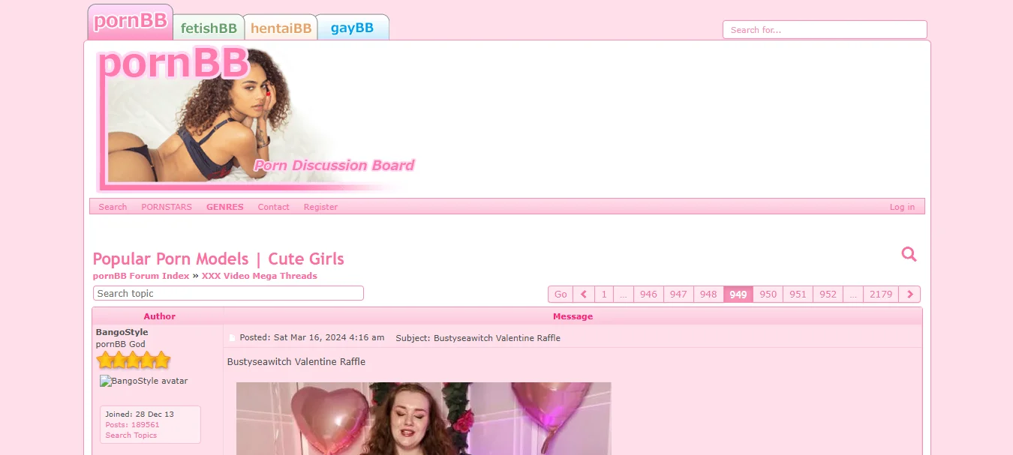Open the search magnifier icon beside thread title
The image size is (1013, 455).
pos(909,254)
